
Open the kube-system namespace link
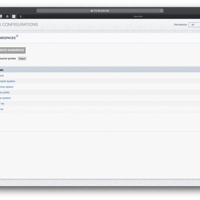5,98
